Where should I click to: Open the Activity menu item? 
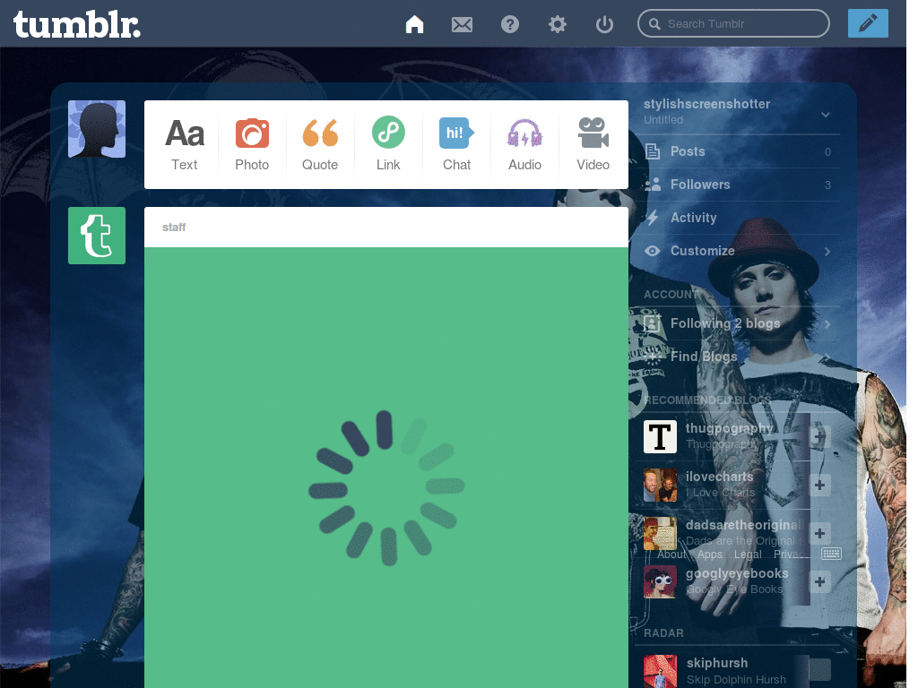737,218
